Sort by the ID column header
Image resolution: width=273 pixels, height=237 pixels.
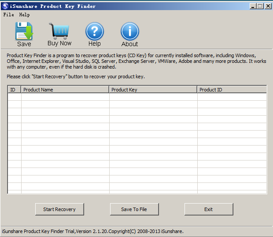tap(14, 90)
